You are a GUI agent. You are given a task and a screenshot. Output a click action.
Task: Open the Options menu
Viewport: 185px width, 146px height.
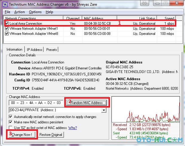(x=35, y=12)
